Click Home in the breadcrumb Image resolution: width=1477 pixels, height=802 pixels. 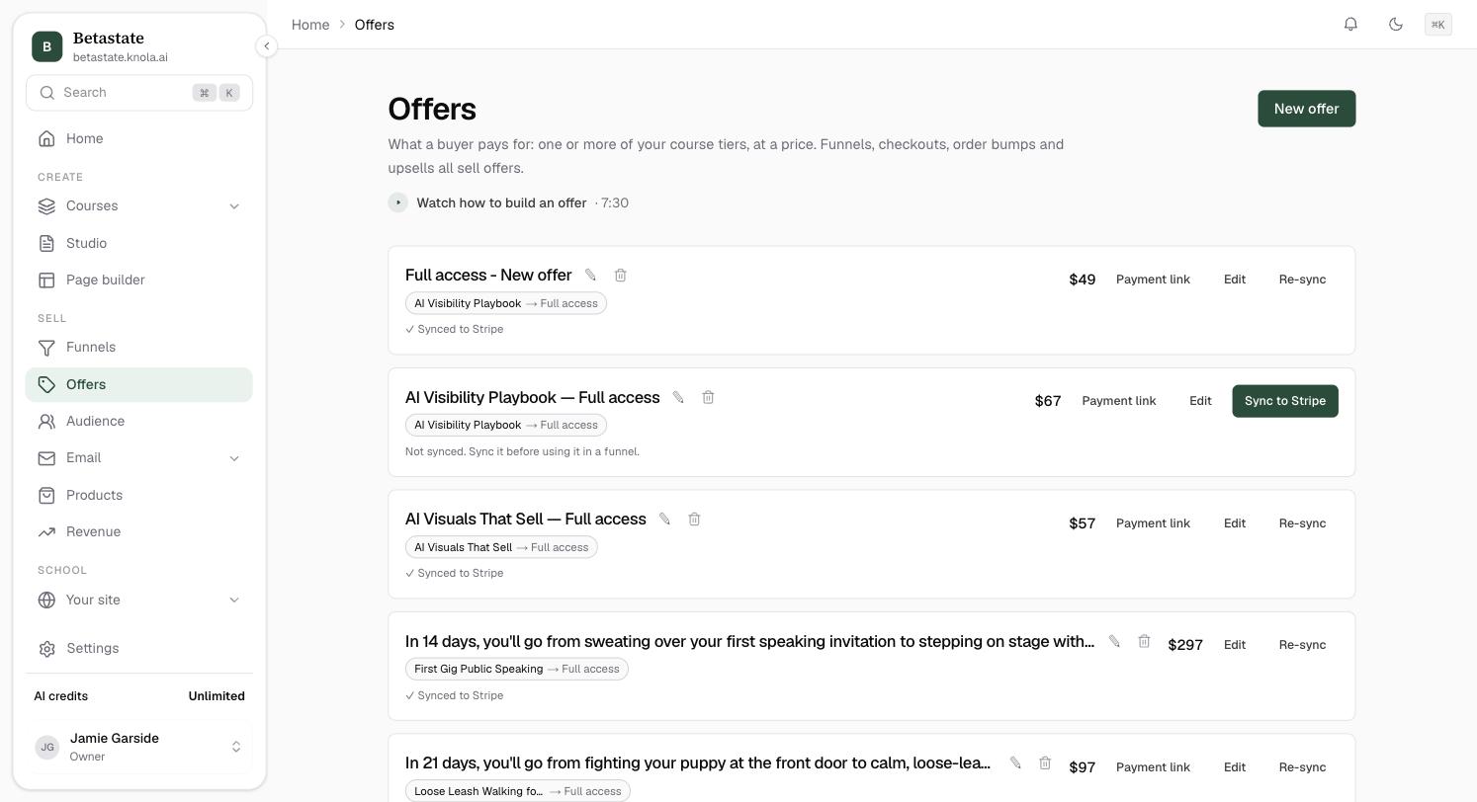point(310,25)
